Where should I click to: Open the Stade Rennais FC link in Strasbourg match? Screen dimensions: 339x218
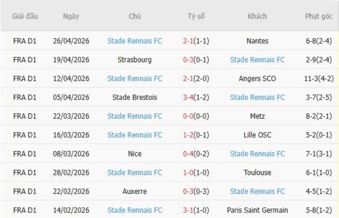pos(257,60)
